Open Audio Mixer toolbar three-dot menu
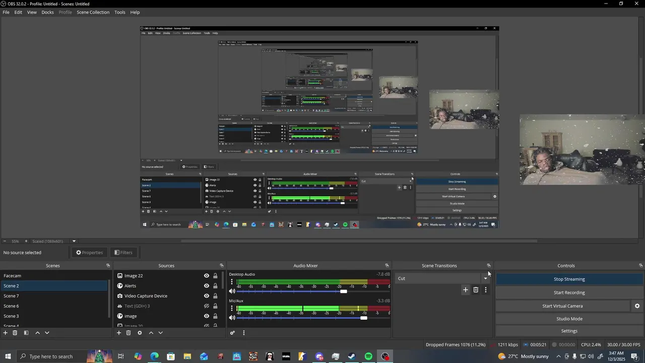 243,333
